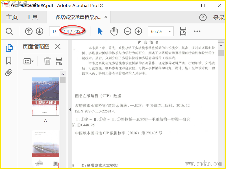Open the page thumbnails sidebar icon
Screen dimensions: 226x169
9,48
